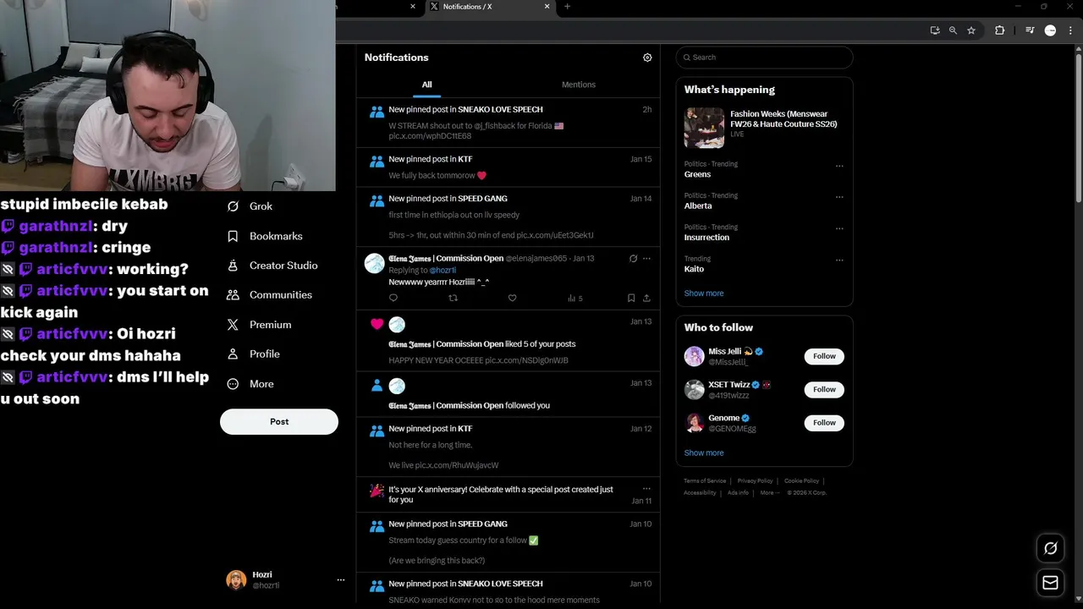Show more trends in What's happening
The height and width of the screenshot is (609, 1083).
[704, 294]
